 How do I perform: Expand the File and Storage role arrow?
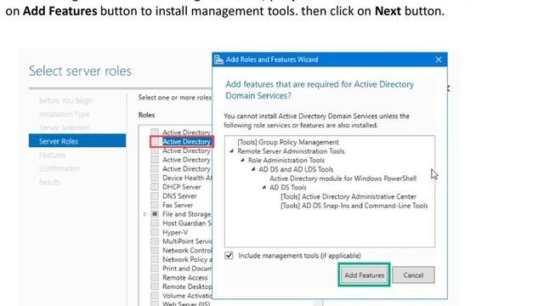pyautogui.click(x=145, y=214)
